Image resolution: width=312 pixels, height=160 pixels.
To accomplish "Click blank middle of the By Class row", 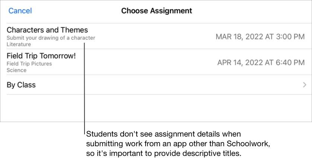I will coord(156,85).
